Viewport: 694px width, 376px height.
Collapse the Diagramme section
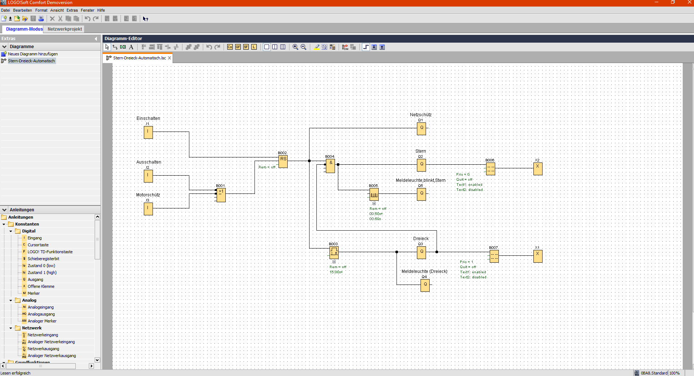pos(4,47)
